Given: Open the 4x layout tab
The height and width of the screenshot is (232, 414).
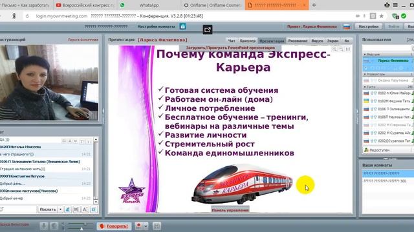Looking at the screenshot, I should point(347,41).
